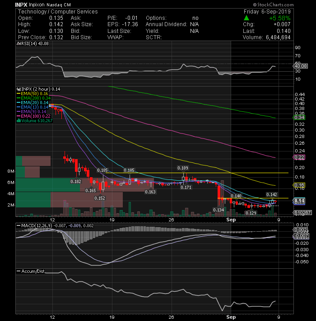The width and height of the screenshot is (316, 321).
Task: Click the 0.189 peak price label
Action: tap(183, 168)
